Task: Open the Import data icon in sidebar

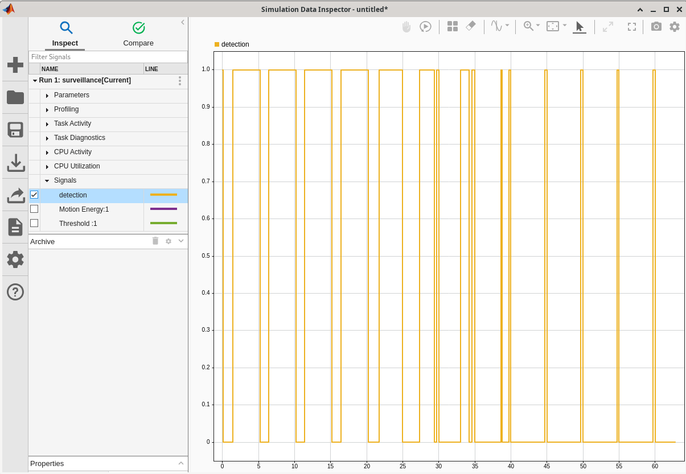Action: (15, 163)
